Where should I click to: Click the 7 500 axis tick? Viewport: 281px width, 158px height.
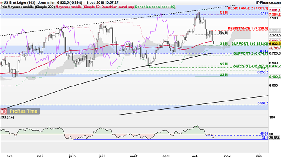click(x=274, y=18)
